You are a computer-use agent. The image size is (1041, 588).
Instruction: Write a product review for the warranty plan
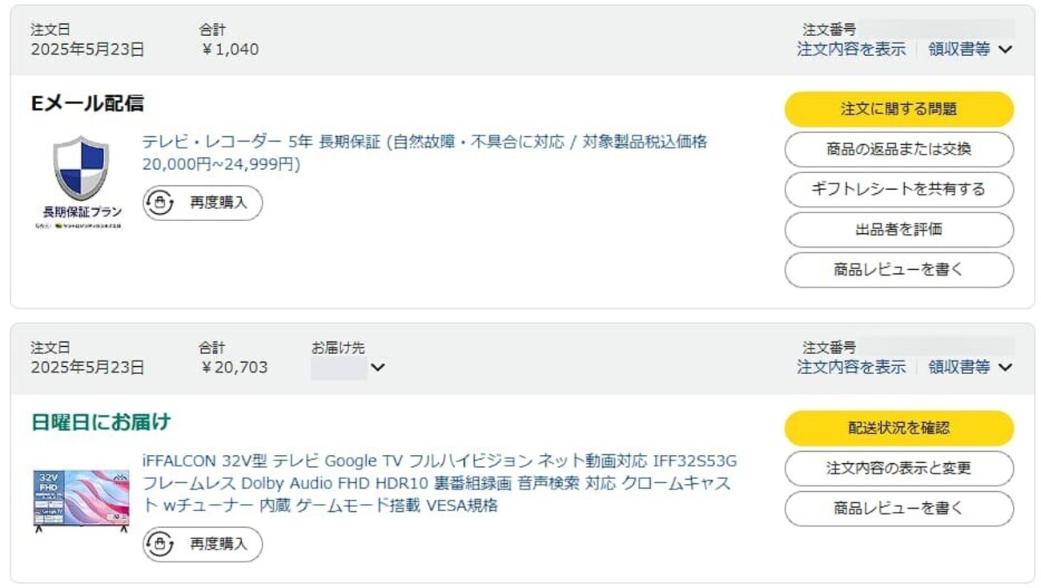[x=898, y=269]
